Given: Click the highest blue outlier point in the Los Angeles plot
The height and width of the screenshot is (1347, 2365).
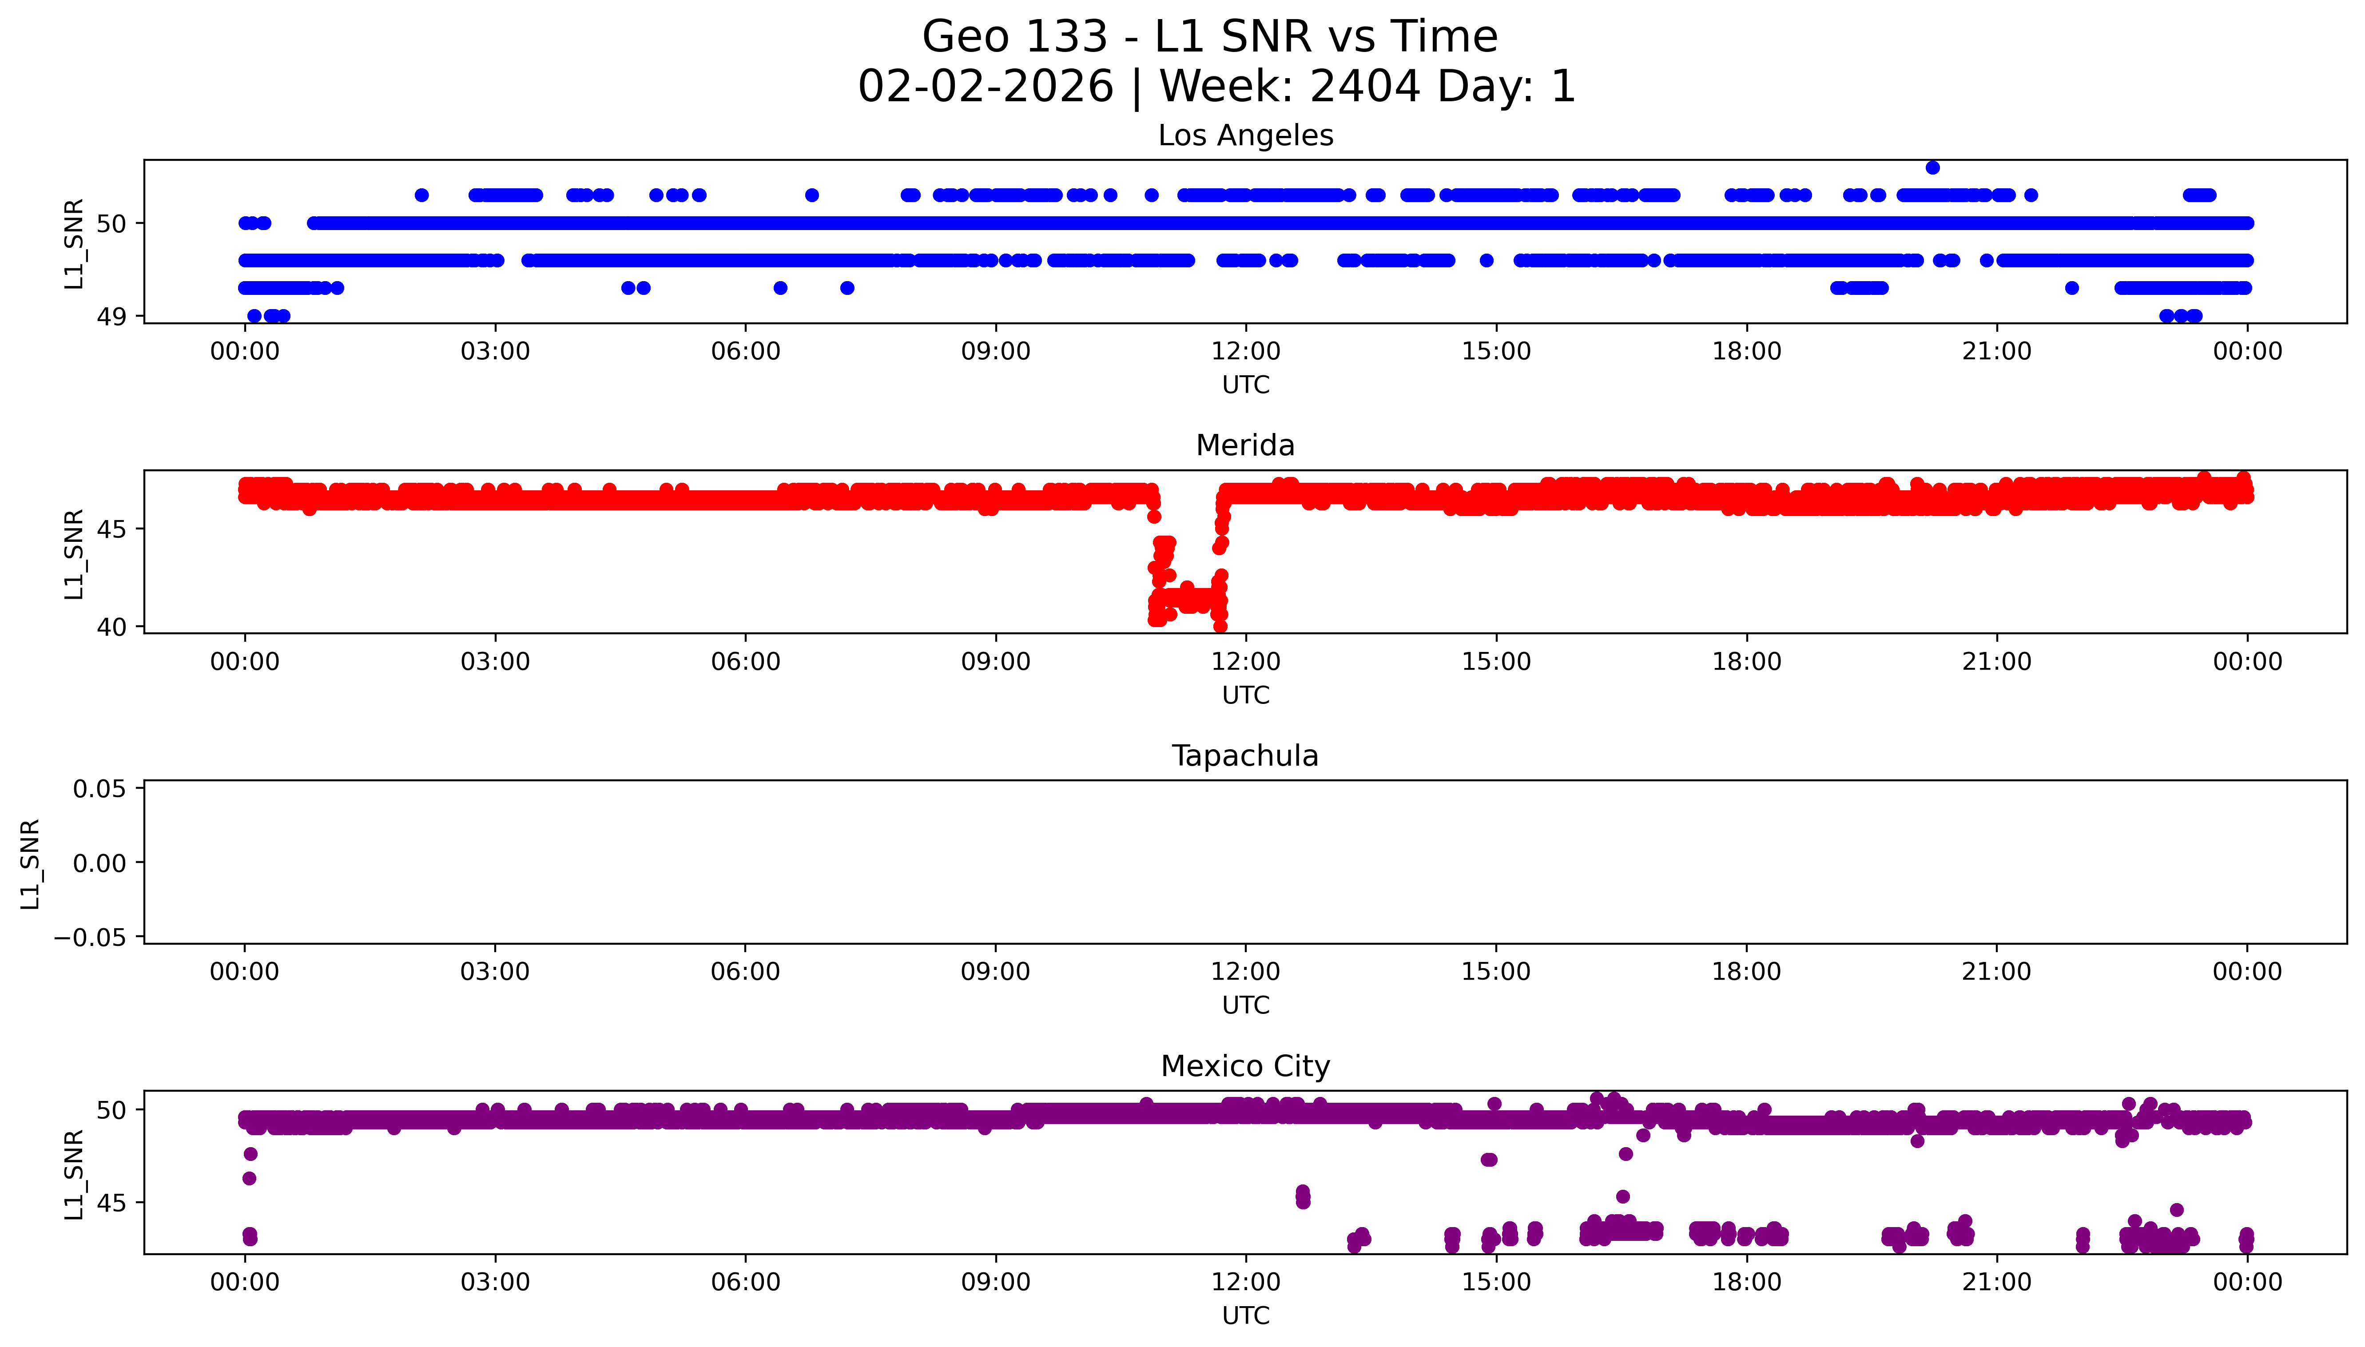Looking at the screenshot, I should pos(1932,167).
